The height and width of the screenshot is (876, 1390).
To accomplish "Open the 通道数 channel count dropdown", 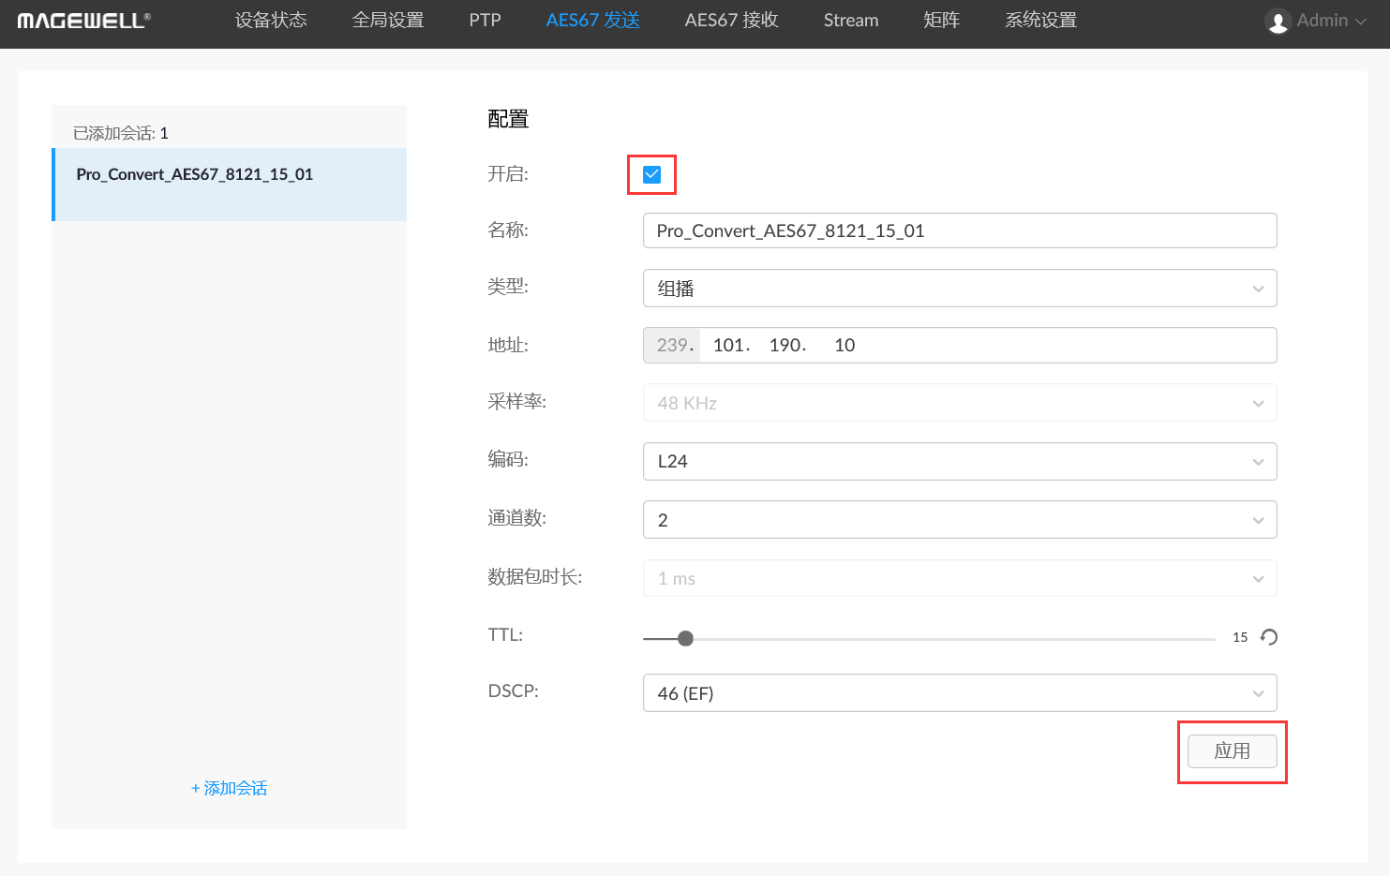I will click(959, 520).
